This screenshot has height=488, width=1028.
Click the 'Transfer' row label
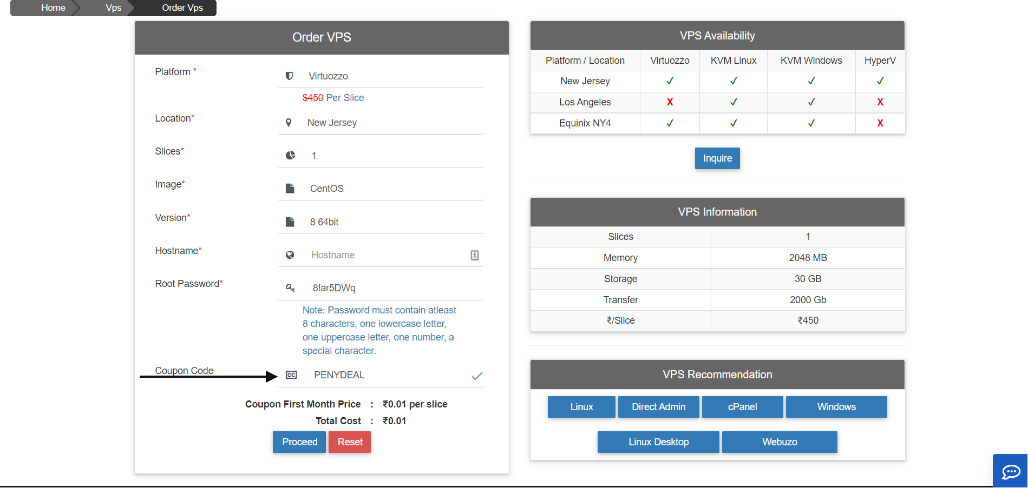point(620,300)
